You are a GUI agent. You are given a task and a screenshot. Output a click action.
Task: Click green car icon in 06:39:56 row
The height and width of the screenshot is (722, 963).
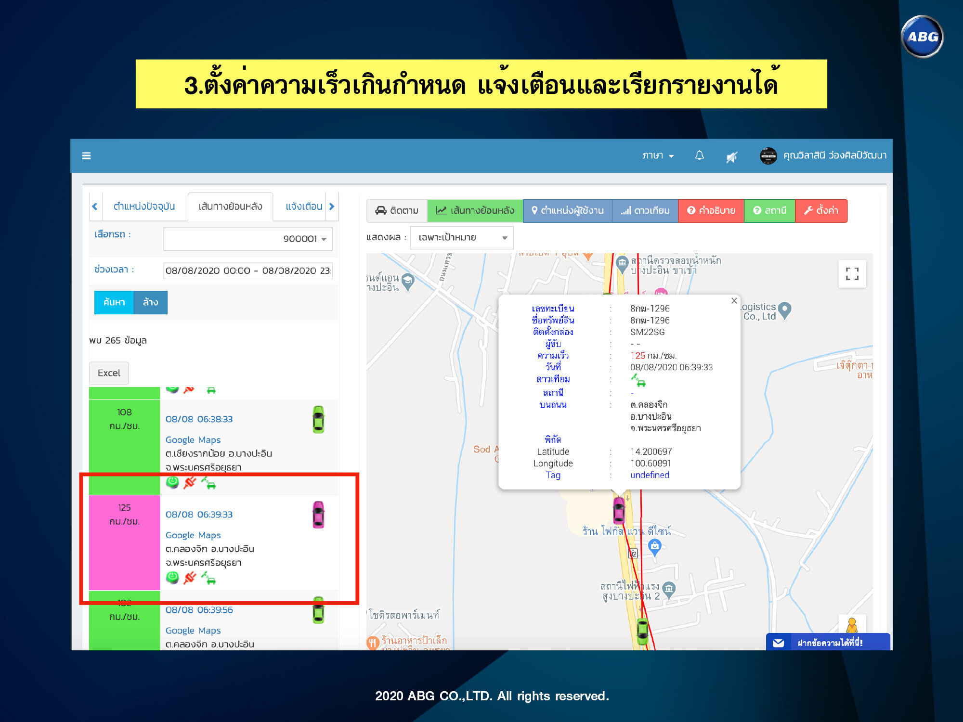[318, 610]
